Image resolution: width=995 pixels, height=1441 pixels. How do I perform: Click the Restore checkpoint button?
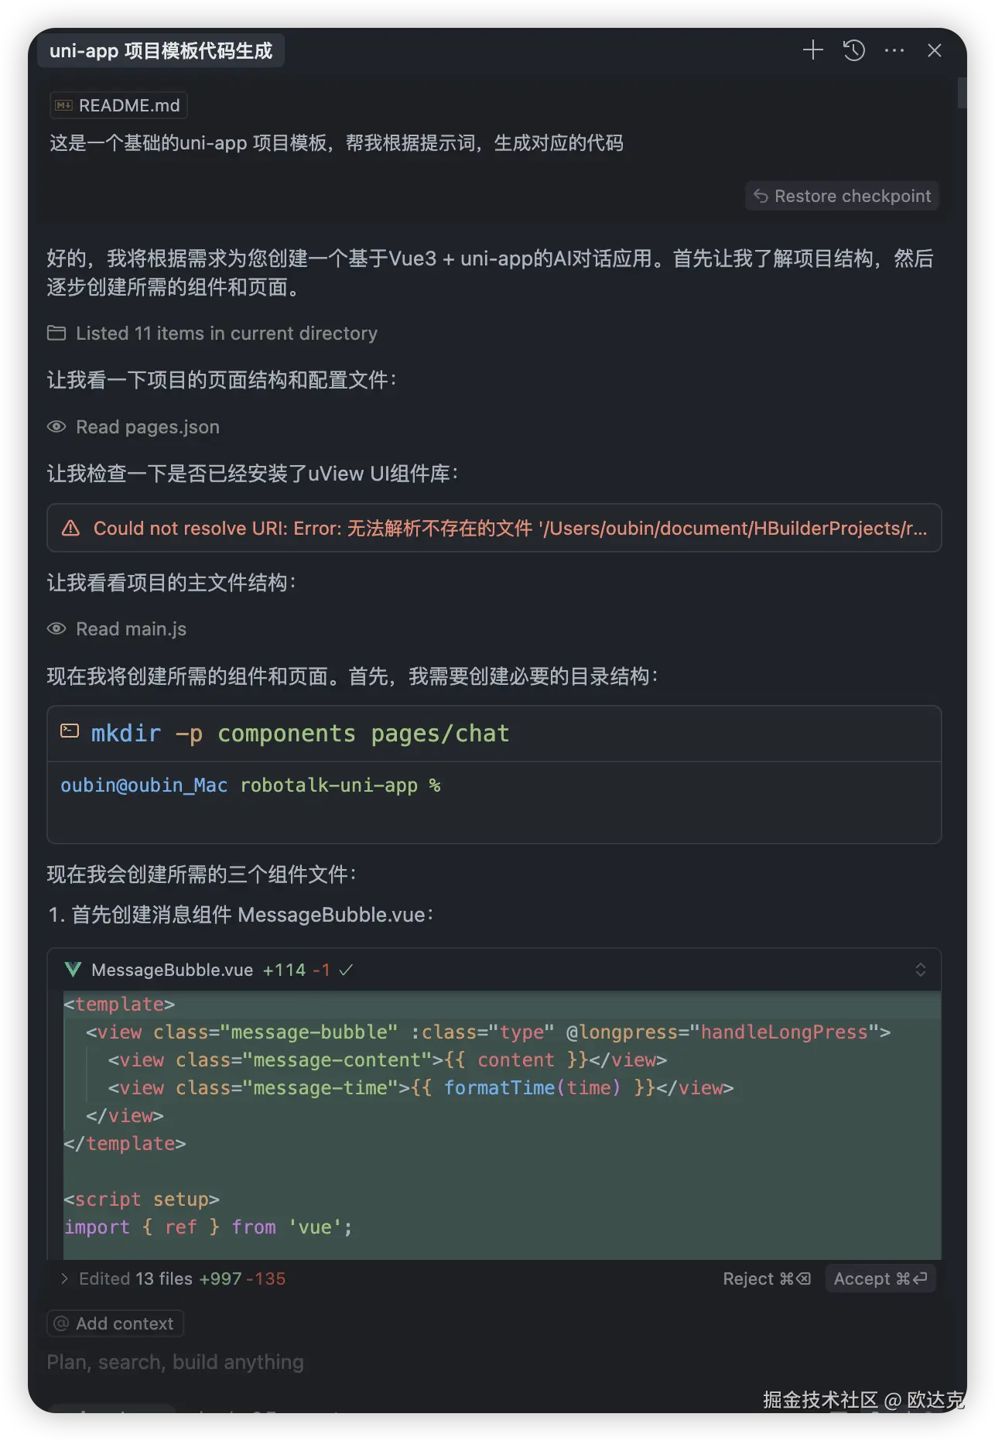[x=843, y=196]
